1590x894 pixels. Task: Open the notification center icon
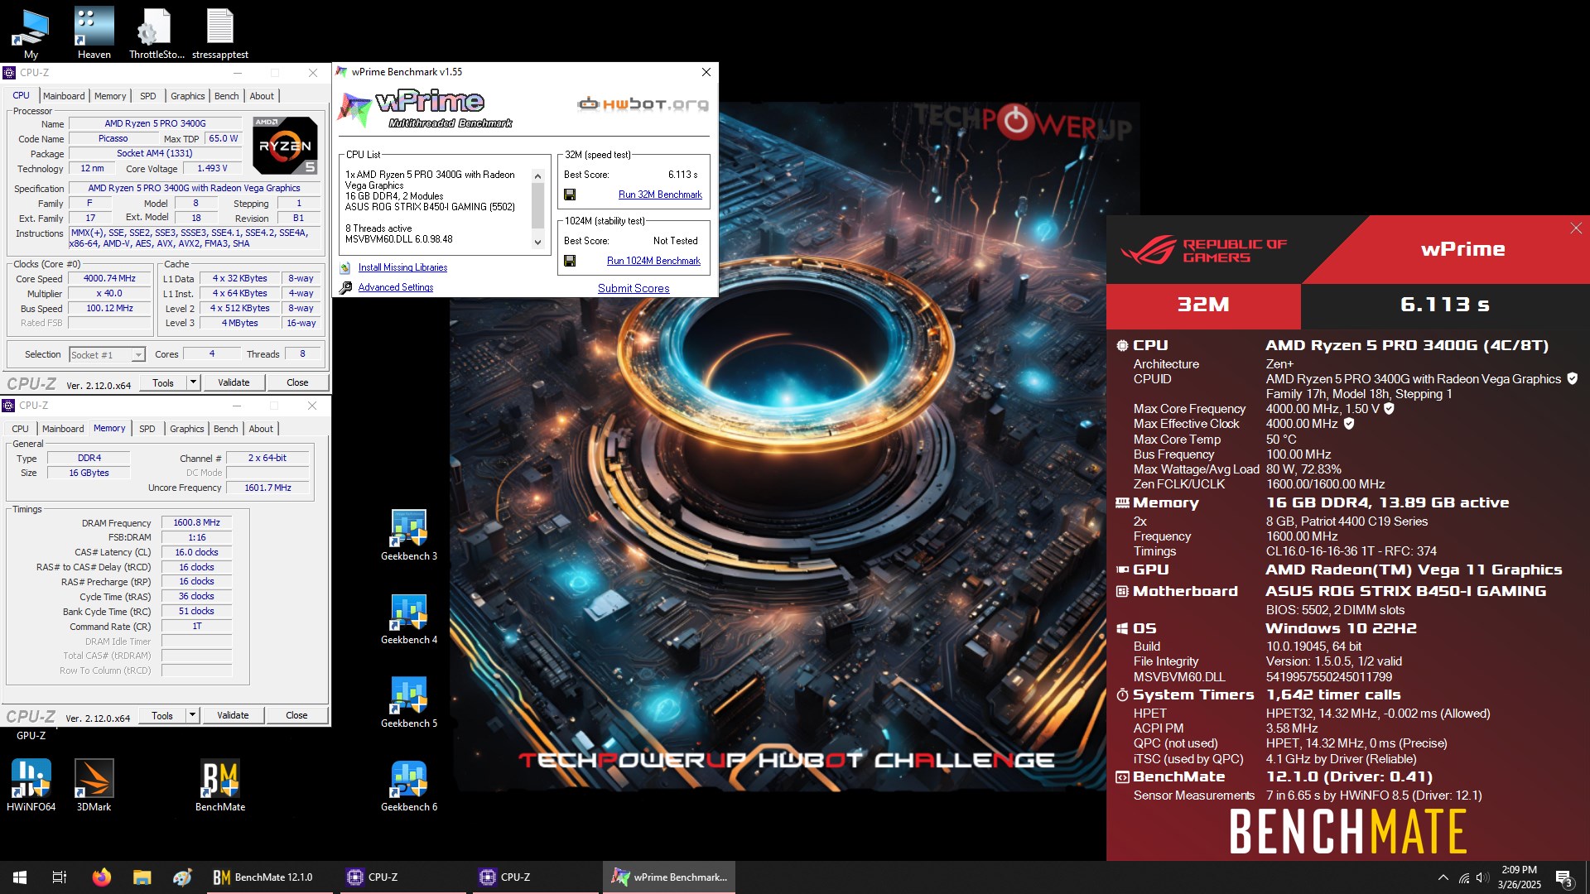point(1563,877)
